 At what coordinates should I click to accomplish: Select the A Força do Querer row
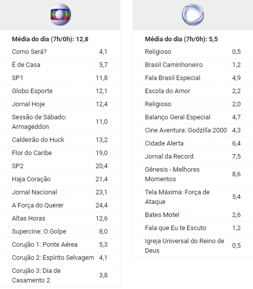point(60,205)
